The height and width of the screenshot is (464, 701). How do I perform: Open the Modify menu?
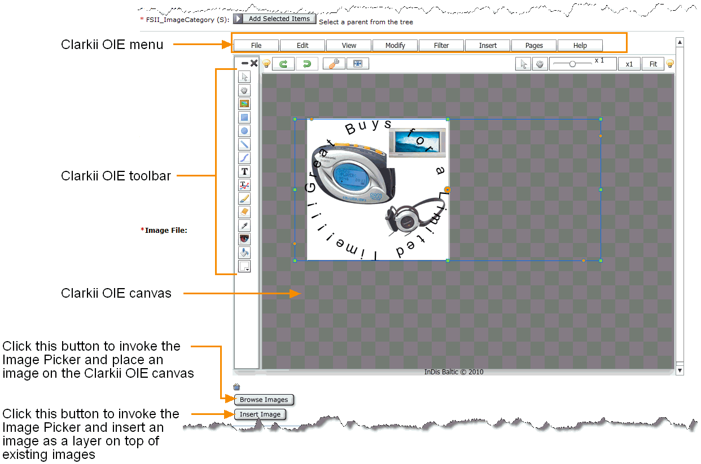395,46
